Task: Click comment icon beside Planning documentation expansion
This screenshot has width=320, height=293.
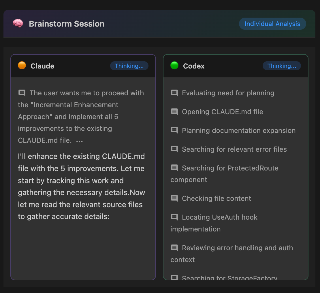Action: click(174, 130)
